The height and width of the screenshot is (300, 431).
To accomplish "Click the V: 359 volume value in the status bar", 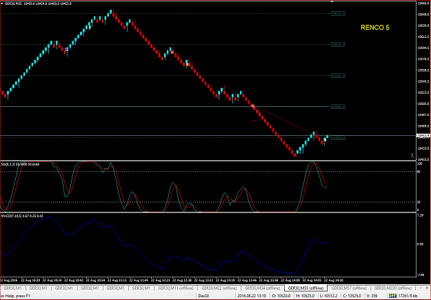I will coord(372,296).
